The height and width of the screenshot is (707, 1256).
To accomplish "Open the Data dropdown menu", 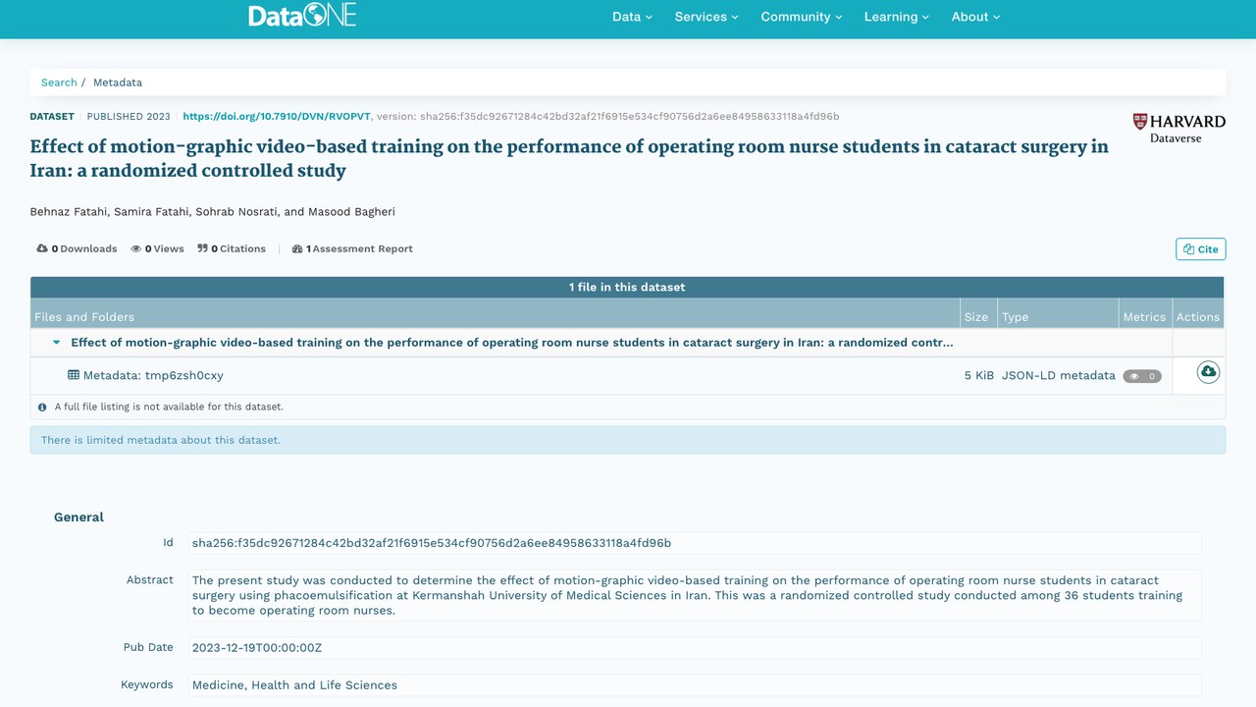I will pyautogui.click(x=632, y=17).
